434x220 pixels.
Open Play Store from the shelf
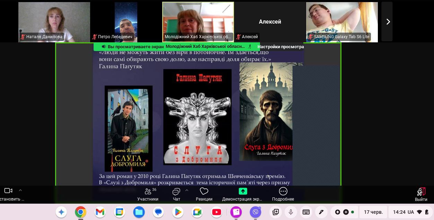pos(178,212)
